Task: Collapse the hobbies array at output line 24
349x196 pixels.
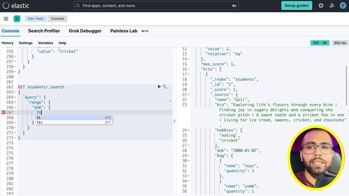Action: [189, 130]
